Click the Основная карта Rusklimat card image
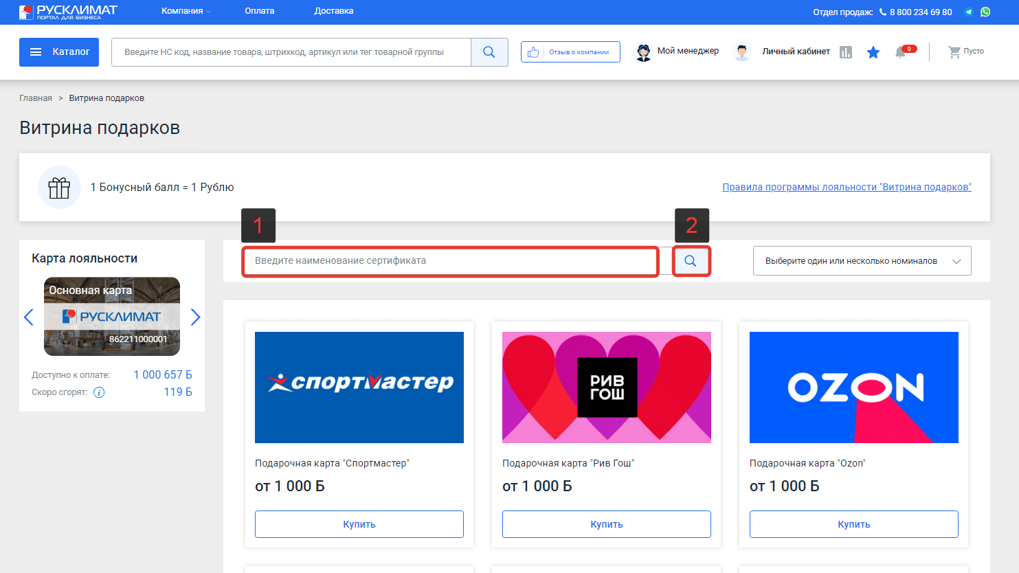This screenshot has width=1019, height=573. [112, 317]
